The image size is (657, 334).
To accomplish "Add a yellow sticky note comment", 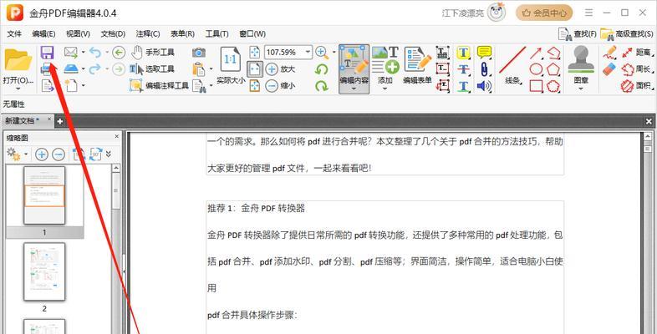I will pyautogui.click(x=484, y=53).
